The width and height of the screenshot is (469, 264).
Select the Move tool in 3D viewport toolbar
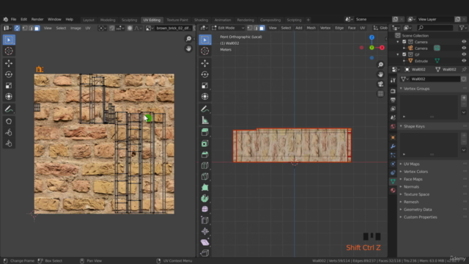[205, 63]
